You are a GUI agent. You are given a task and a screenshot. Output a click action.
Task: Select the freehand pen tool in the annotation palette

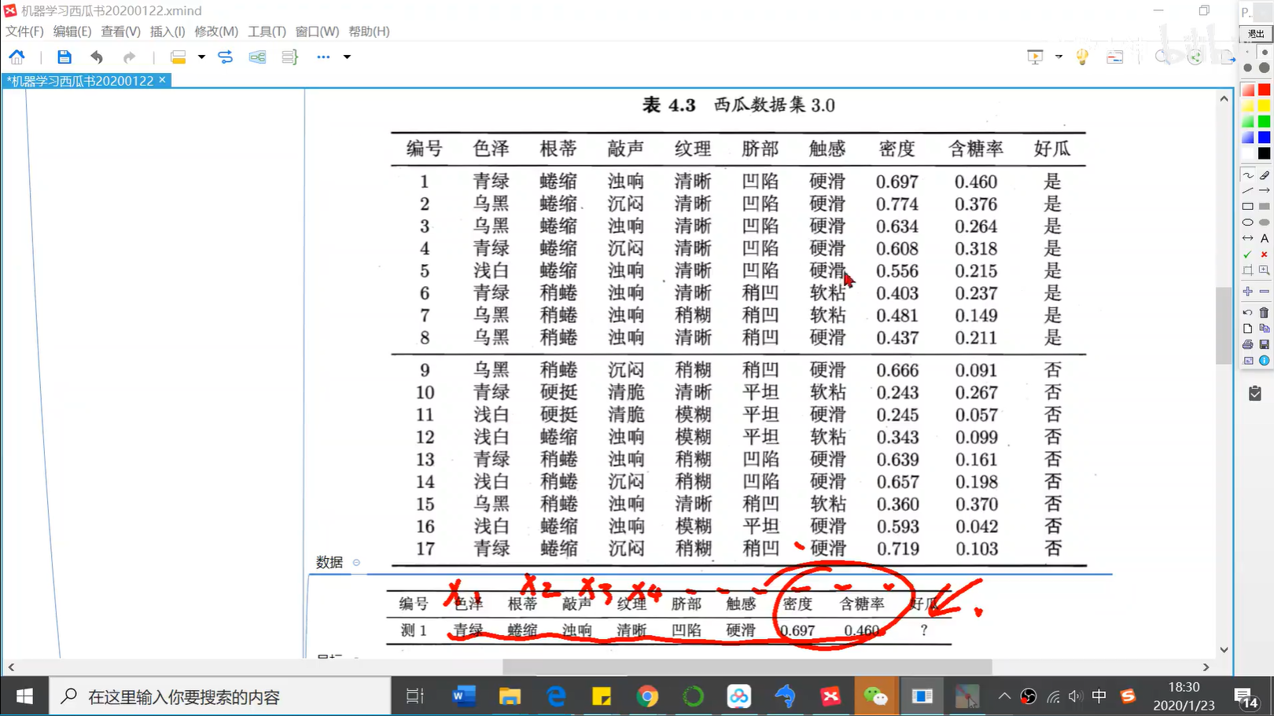(x=1248, y=175)
